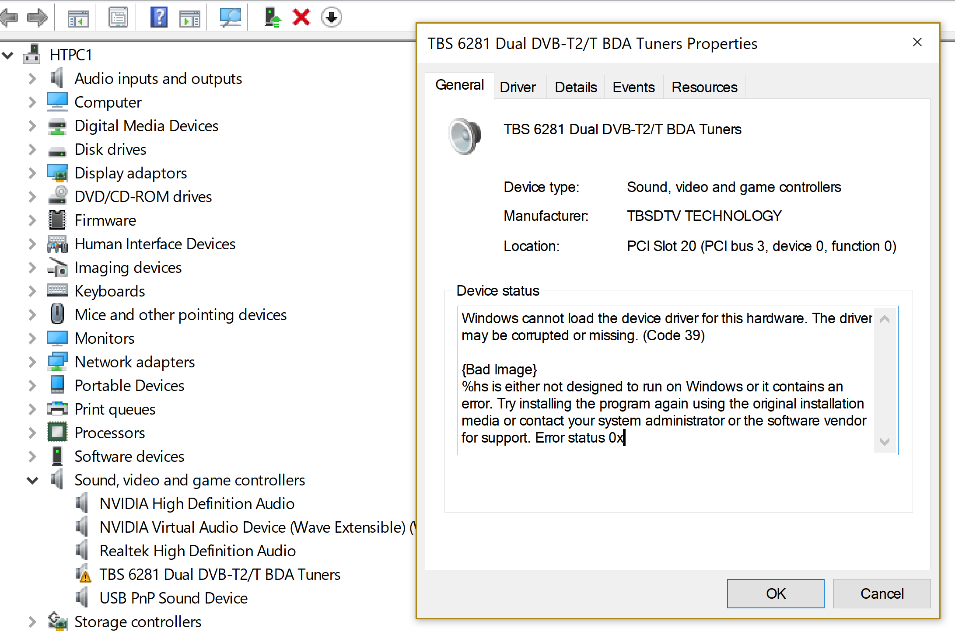Open the Events tab

(x=633, y=87)
